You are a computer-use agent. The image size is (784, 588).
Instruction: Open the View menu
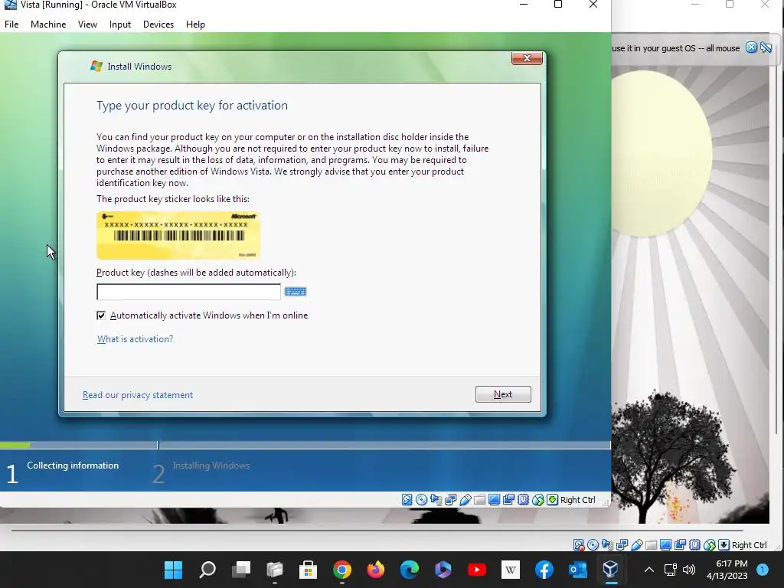click(87, 24)
